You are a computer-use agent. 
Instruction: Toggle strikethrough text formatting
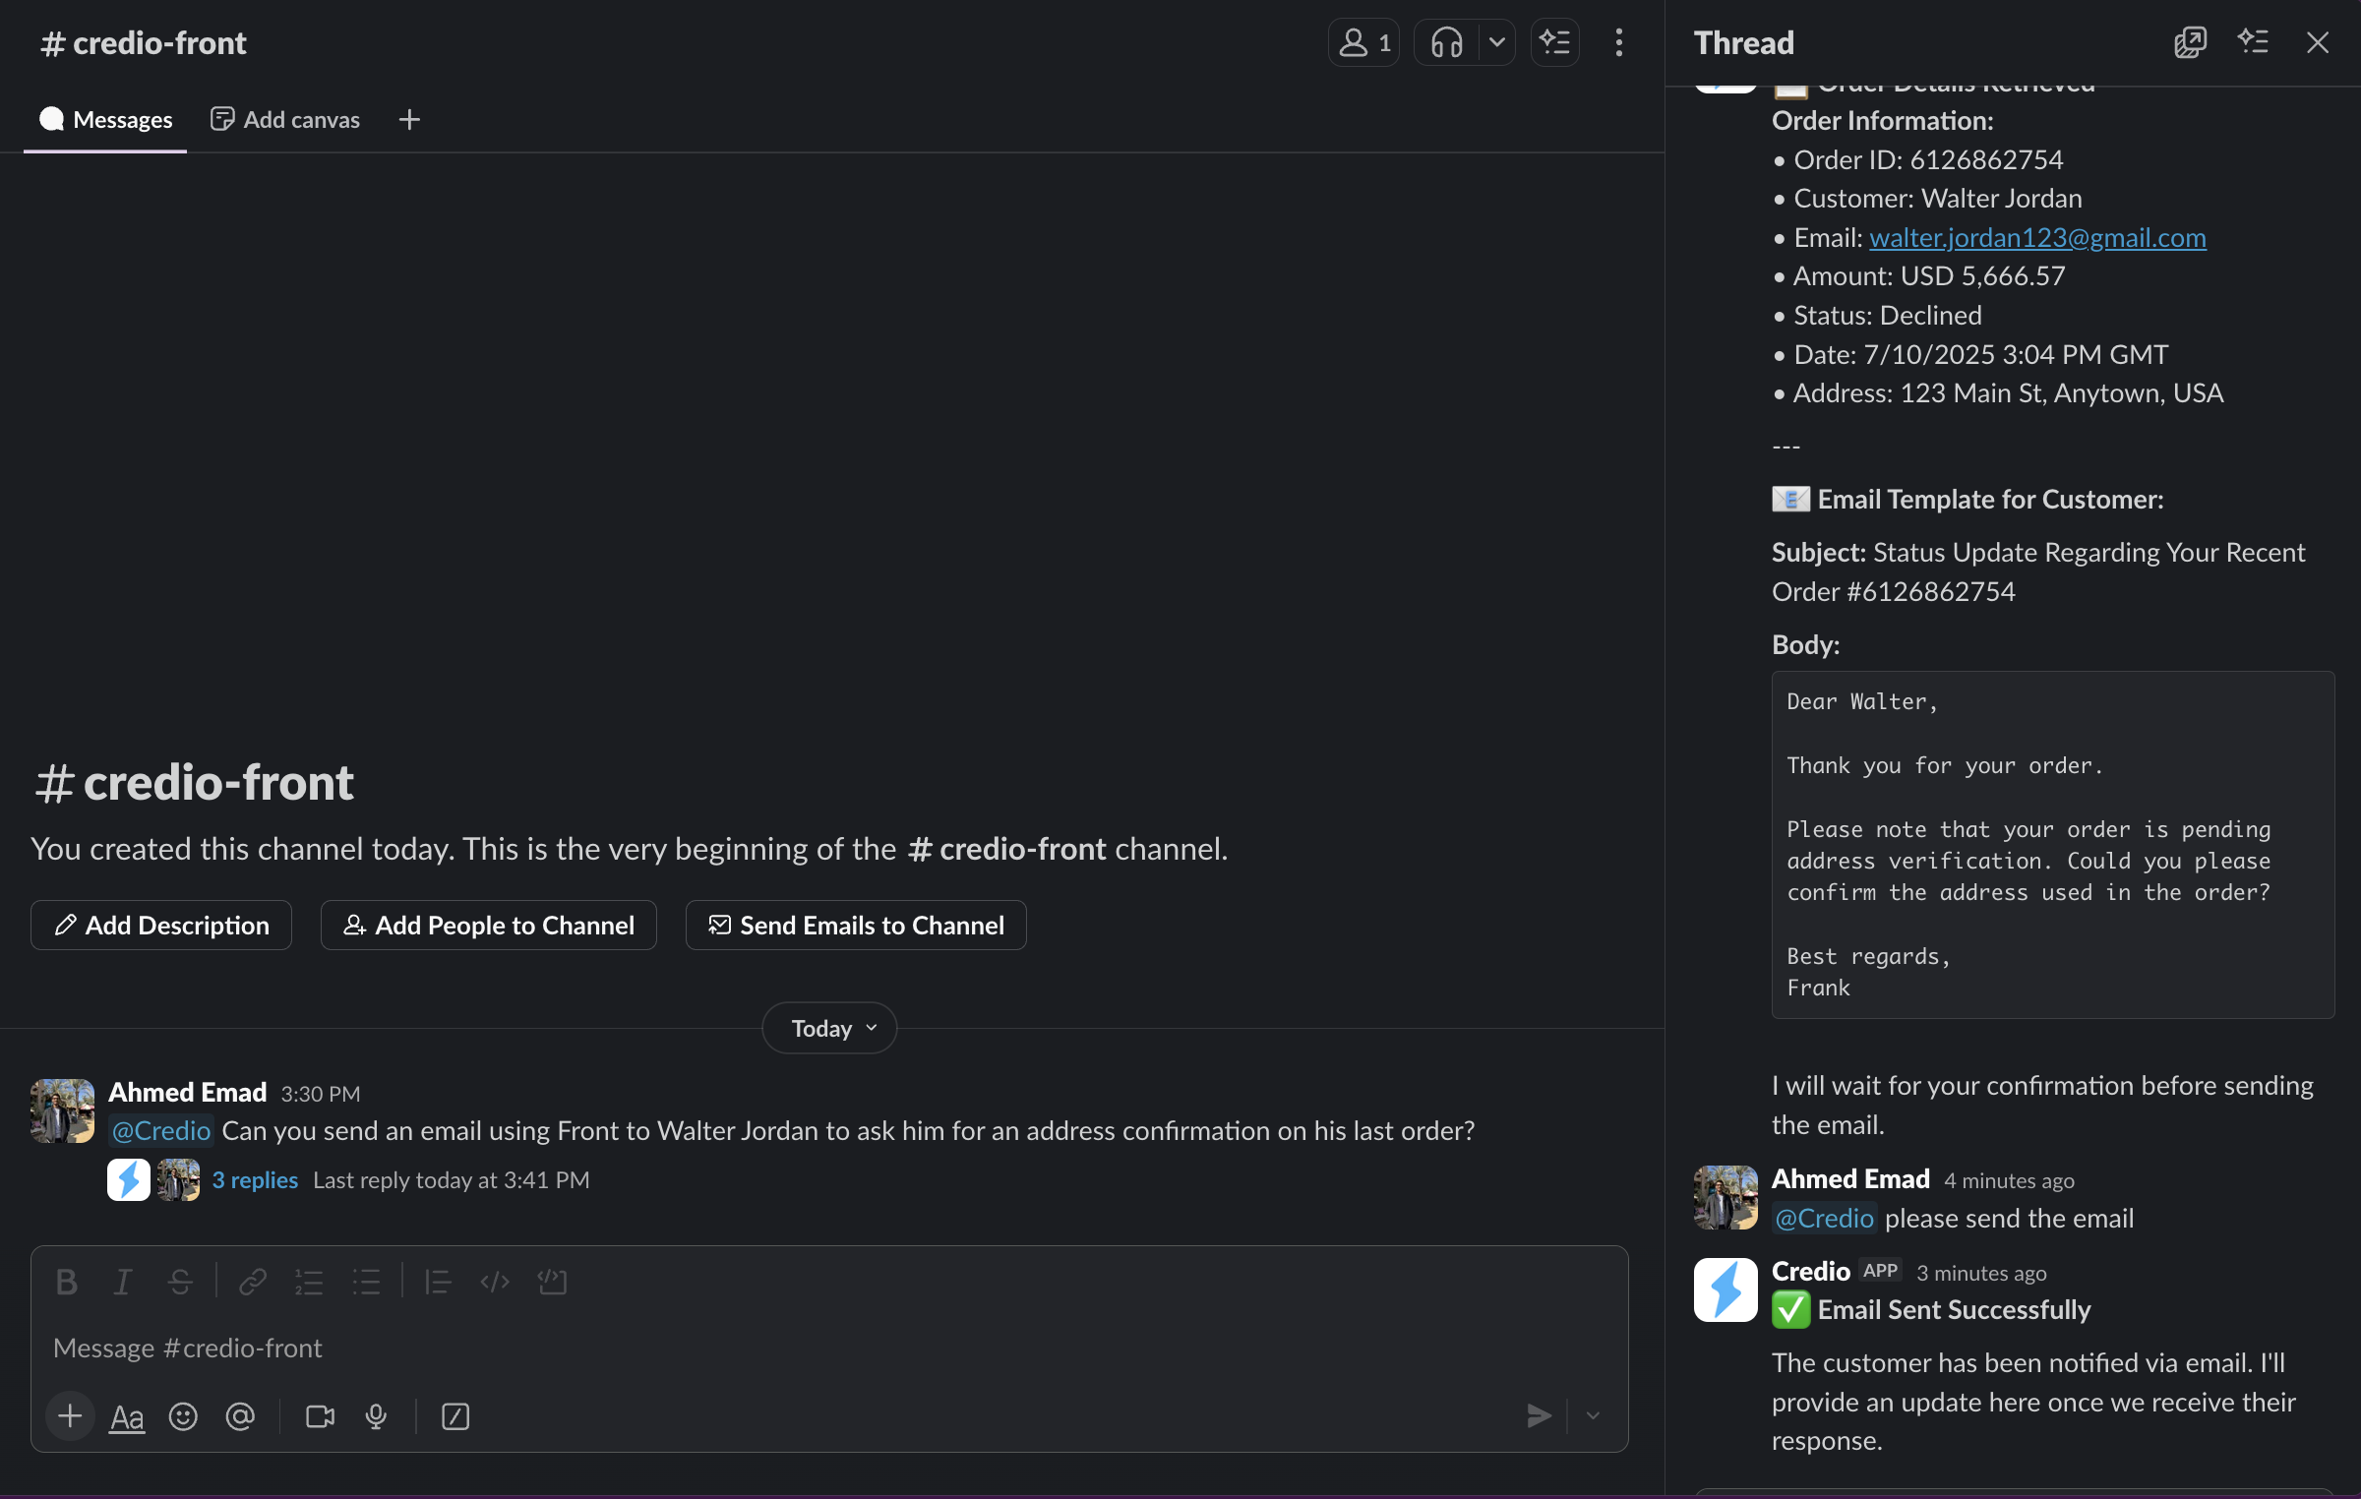pos(180,1282)
